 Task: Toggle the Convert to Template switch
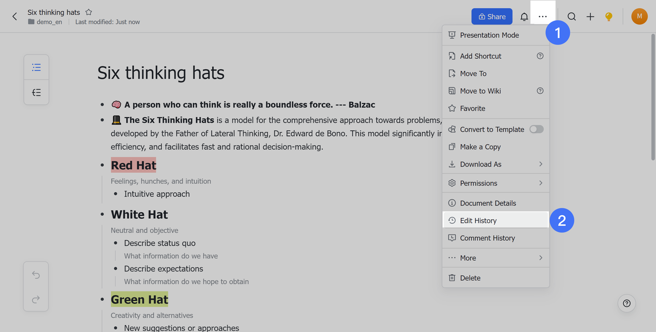click(536, 129)
